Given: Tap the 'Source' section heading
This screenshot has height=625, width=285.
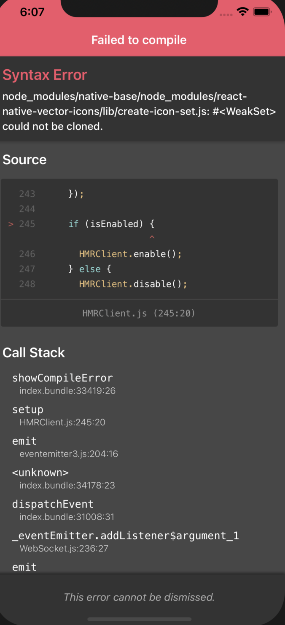Looking at the screenshot, I should pos(24,160).
